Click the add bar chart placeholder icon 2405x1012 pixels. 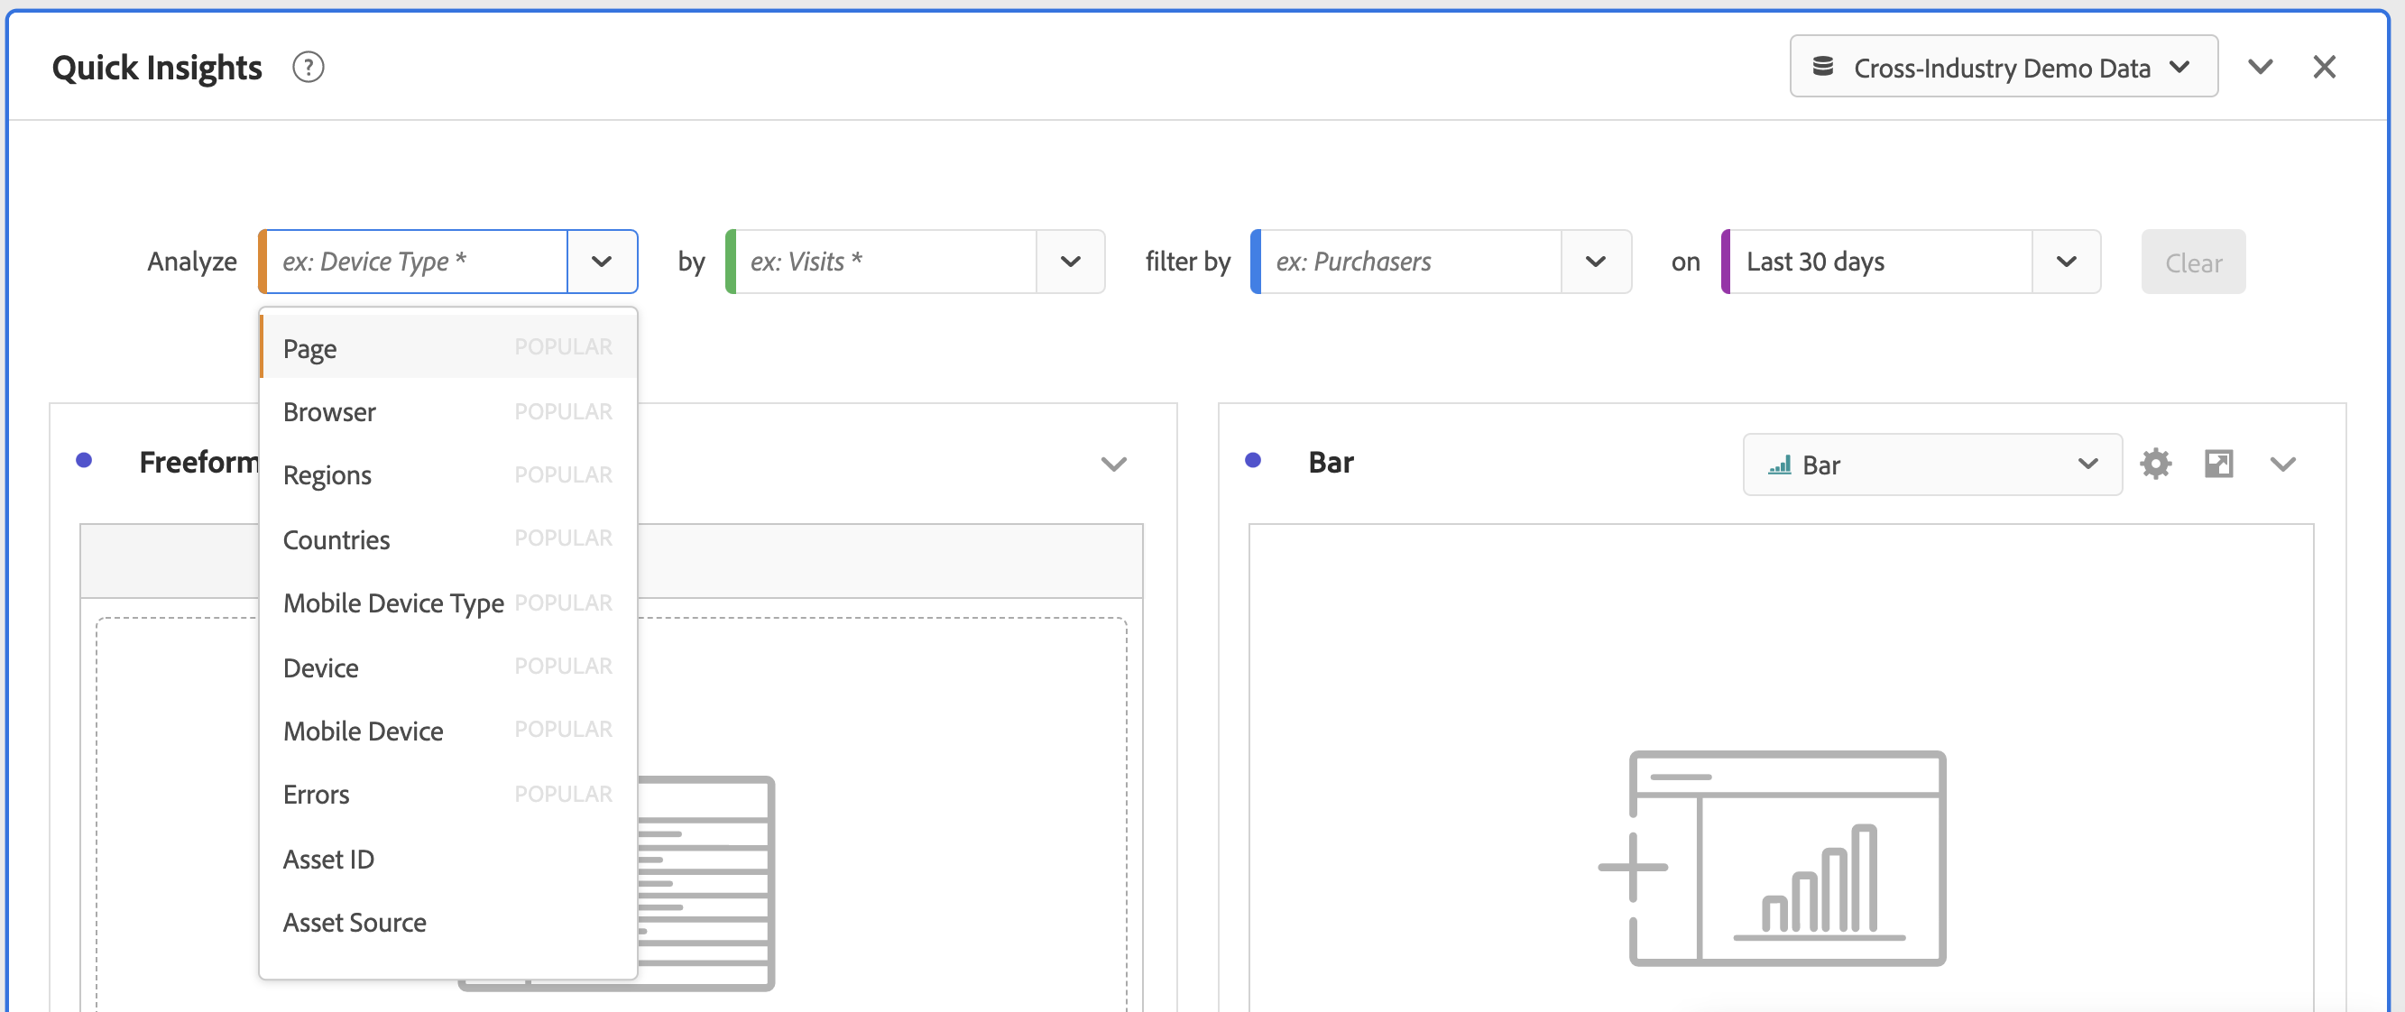point(1772,858)
